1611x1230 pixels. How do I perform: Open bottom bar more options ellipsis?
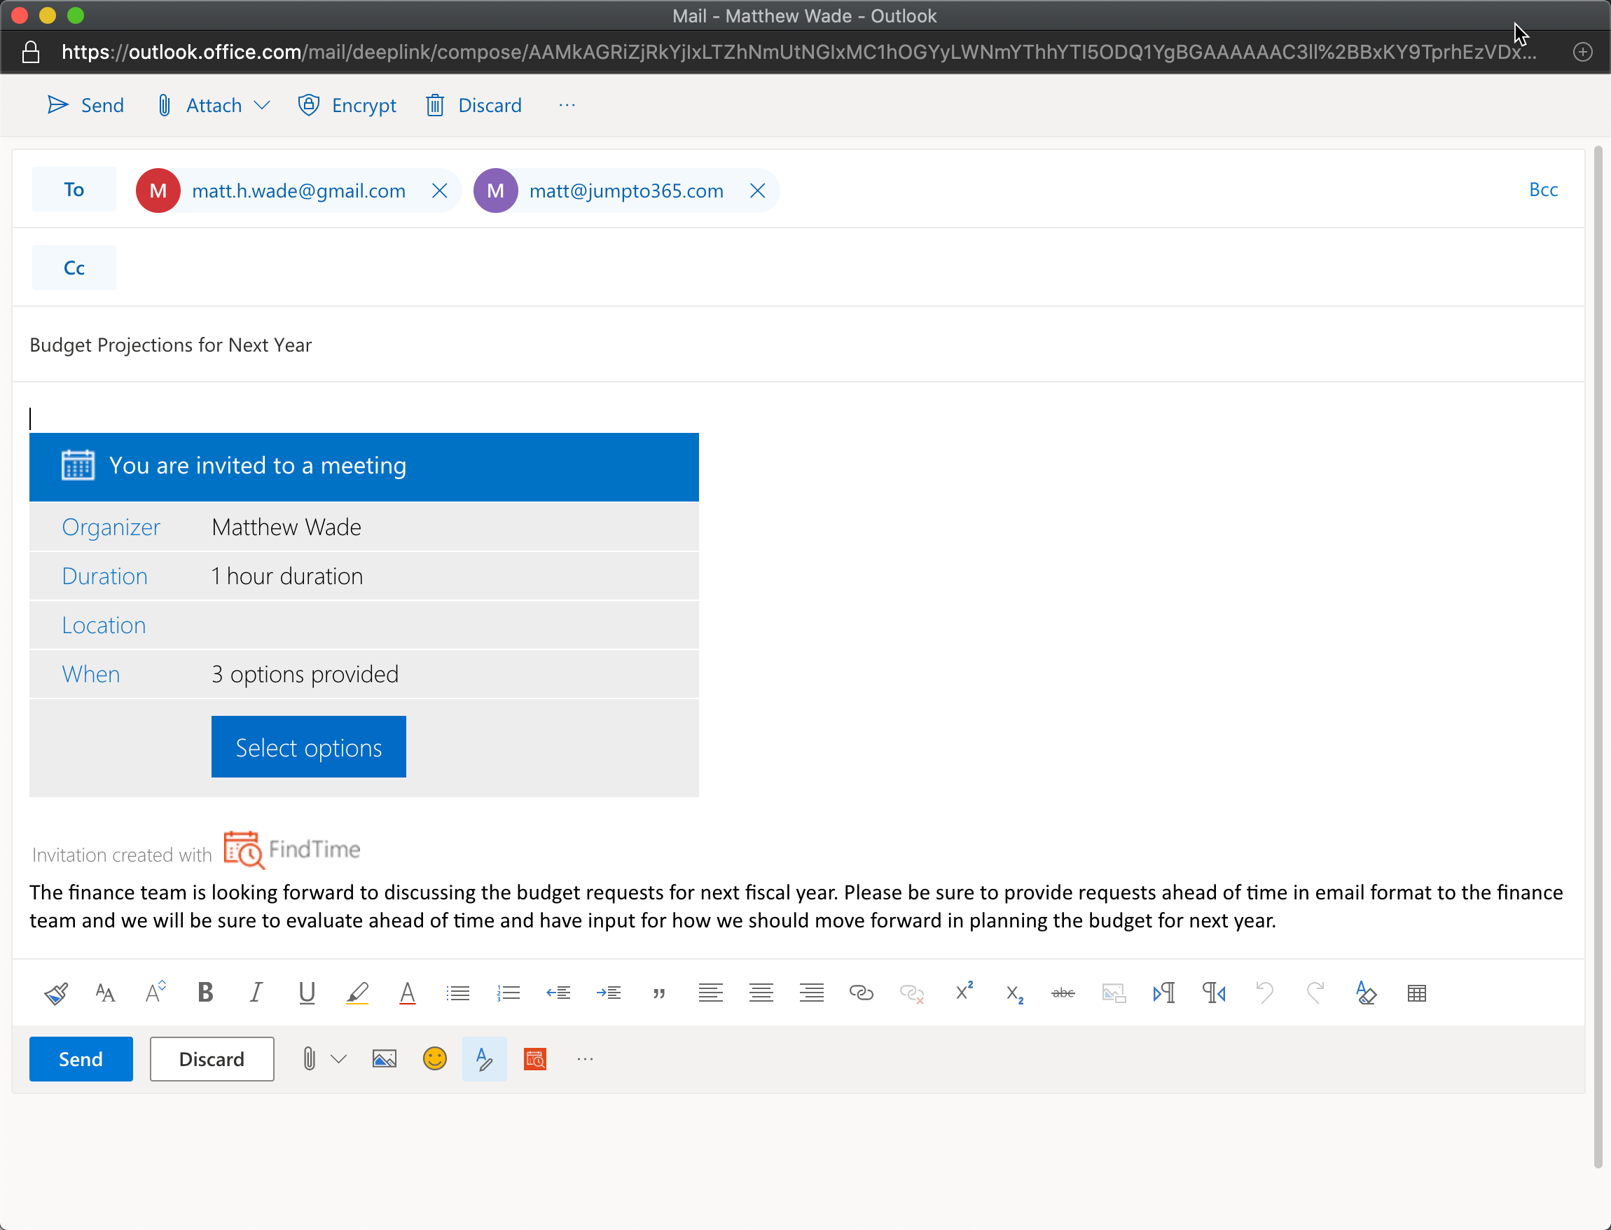[585, 1058]
